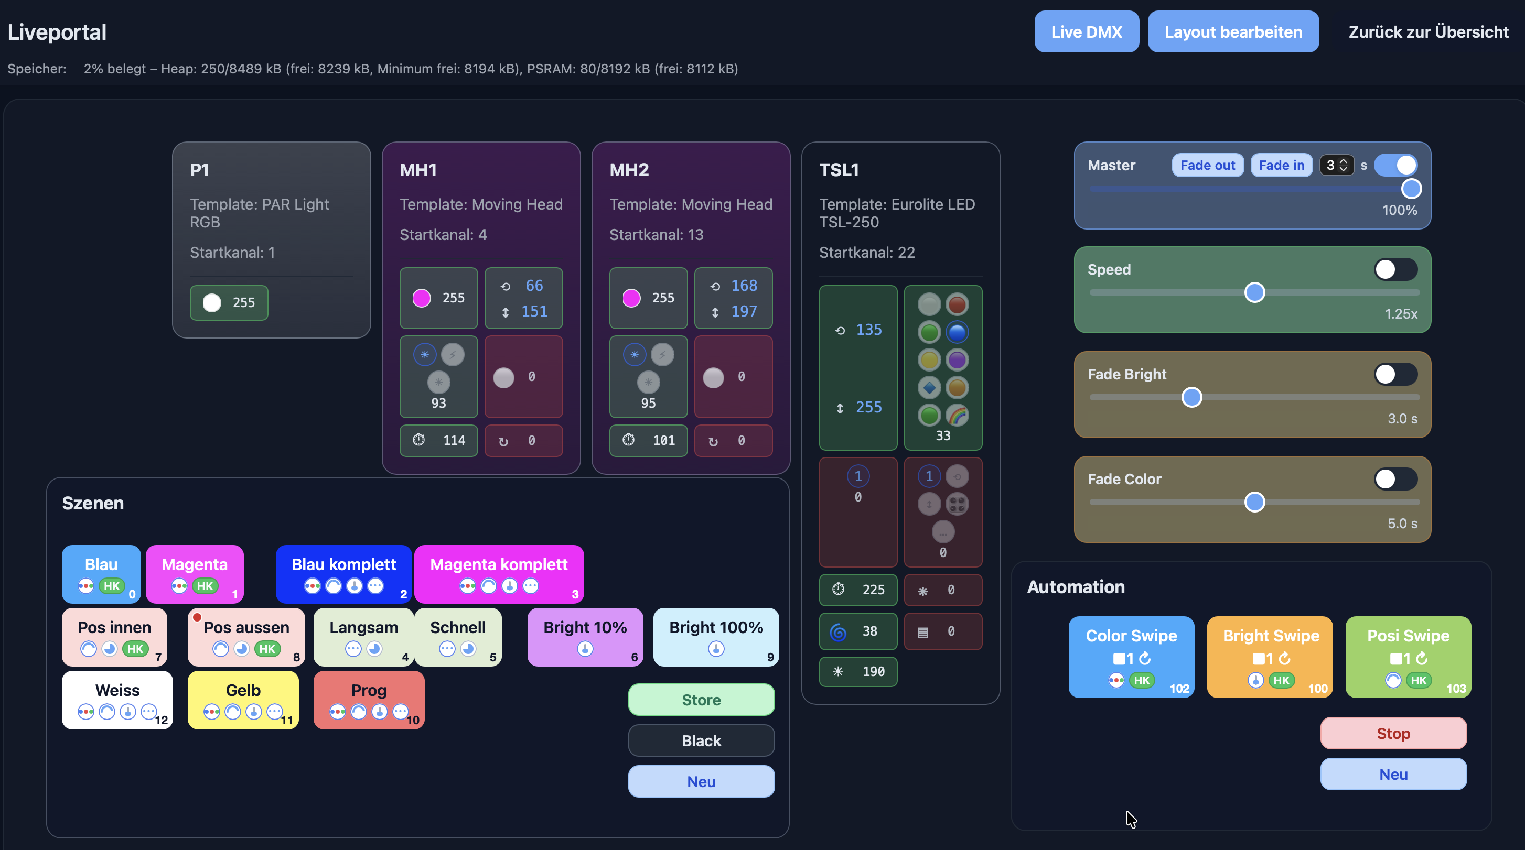Activate the Pos aussen scene

click(246, 637)
